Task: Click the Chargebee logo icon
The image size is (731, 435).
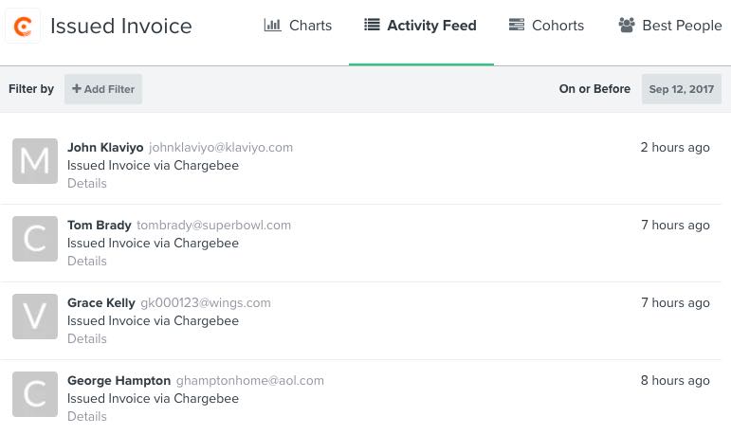Action: point(23,26)
